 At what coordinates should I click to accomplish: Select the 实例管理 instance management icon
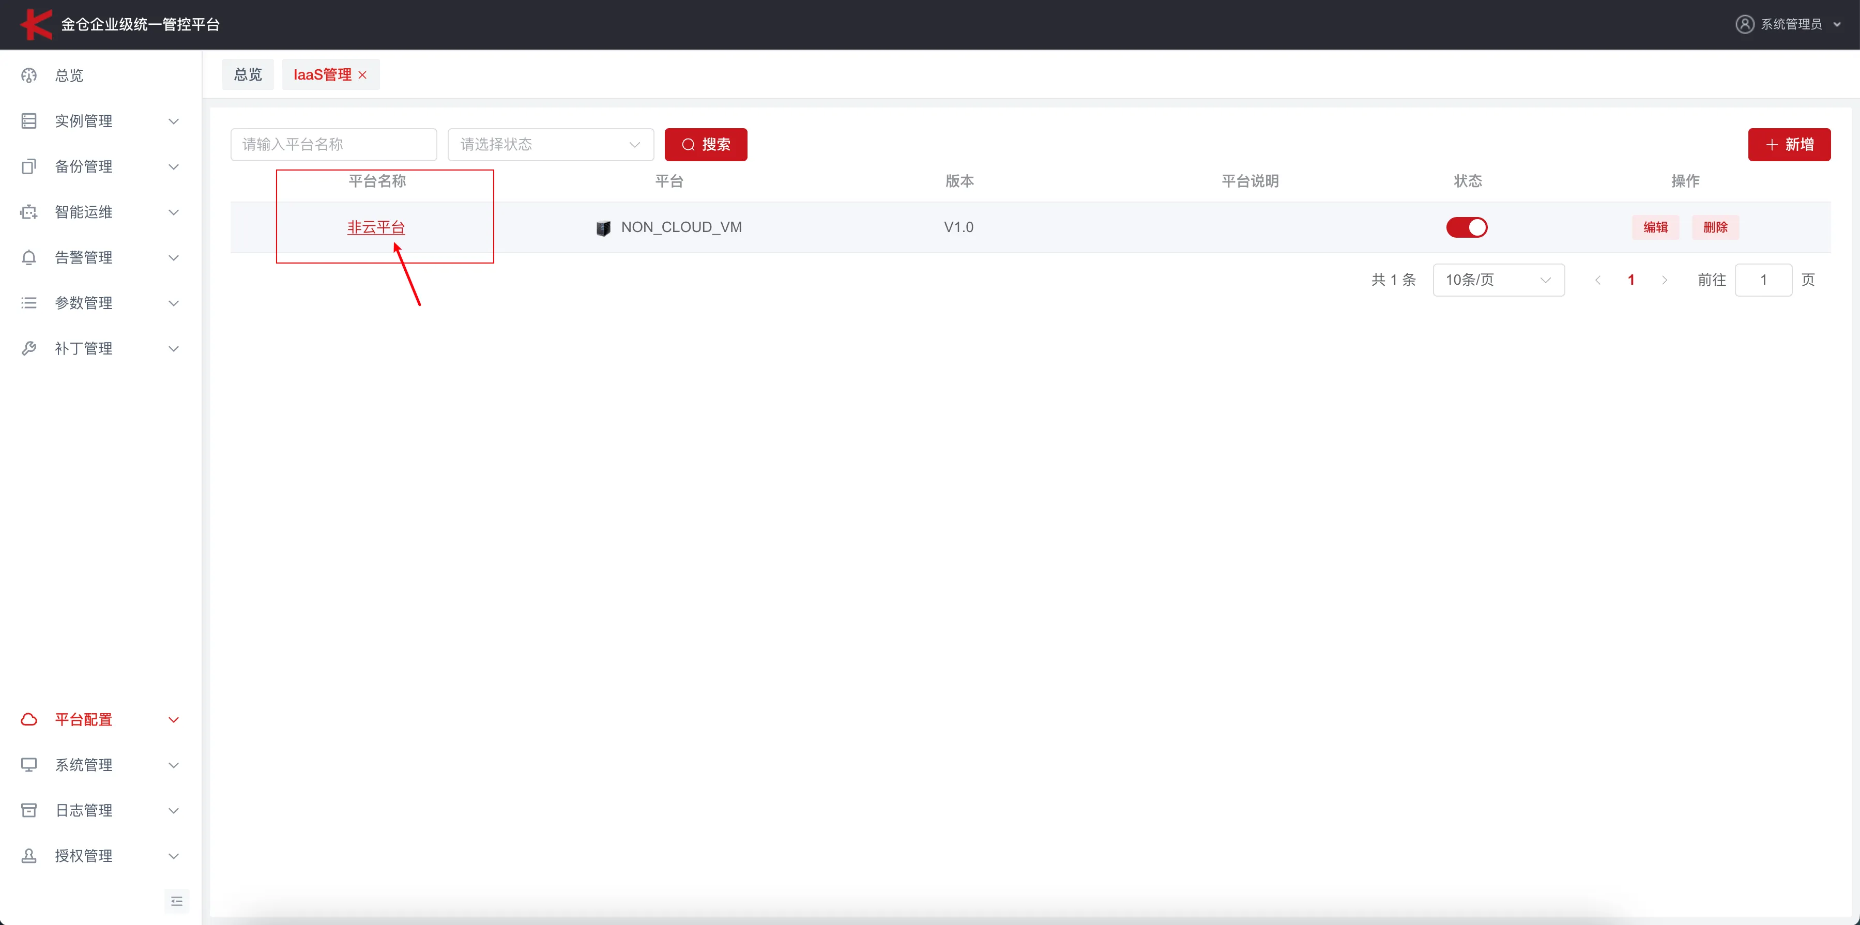(28, 120)
